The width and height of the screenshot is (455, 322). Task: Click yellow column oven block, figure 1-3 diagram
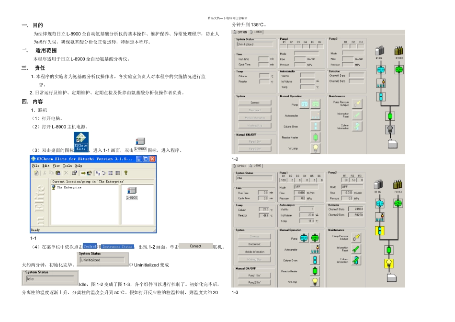[x=379, y=230]
